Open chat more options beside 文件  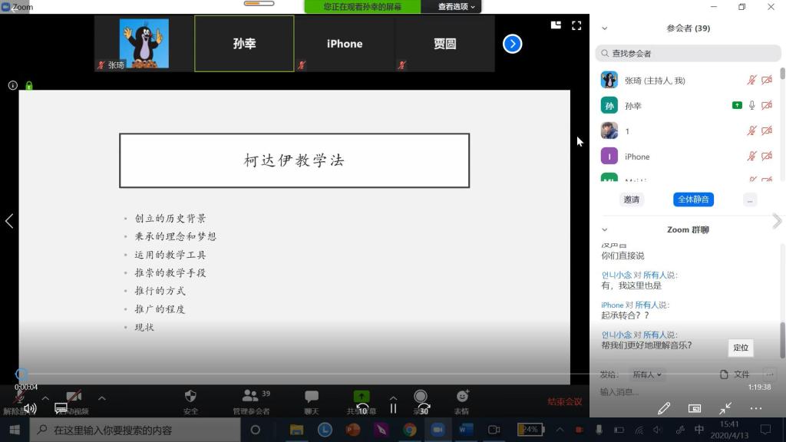[769, 374]
